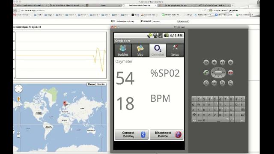This screenshot has width=274, height=154.
Task: Click the emulator D-pad left arrow
Action: click(213, 73)
